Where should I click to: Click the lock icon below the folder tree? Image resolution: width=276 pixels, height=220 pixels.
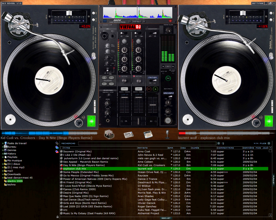57,217
